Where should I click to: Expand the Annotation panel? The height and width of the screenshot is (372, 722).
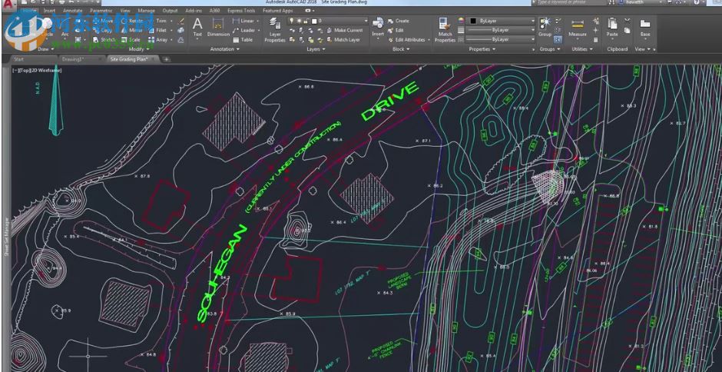pos(224,49)
